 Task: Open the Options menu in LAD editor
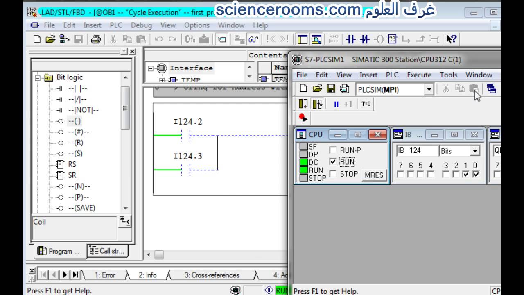[x=196, y=25]
